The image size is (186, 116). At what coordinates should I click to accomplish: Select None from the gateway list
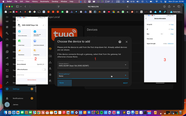[x=62, y=83]
